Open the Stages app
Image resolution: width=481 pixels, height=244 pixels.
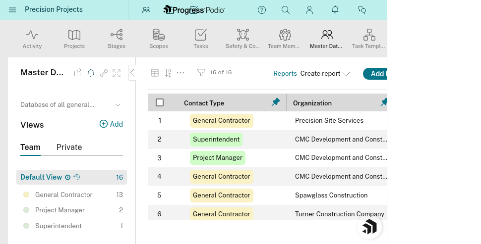(x=117, y=39)
